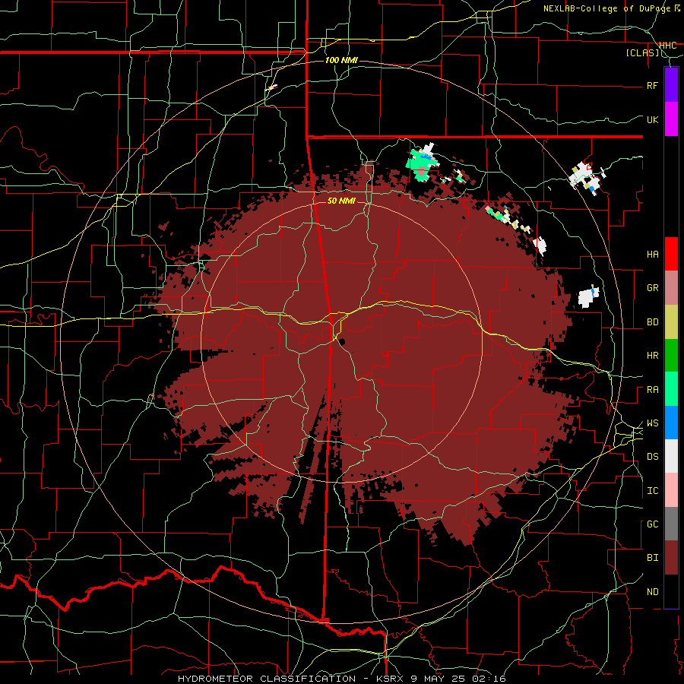Click the WS legend label
Viewport: 684px width, 684px height.
[x=652, y=423]
